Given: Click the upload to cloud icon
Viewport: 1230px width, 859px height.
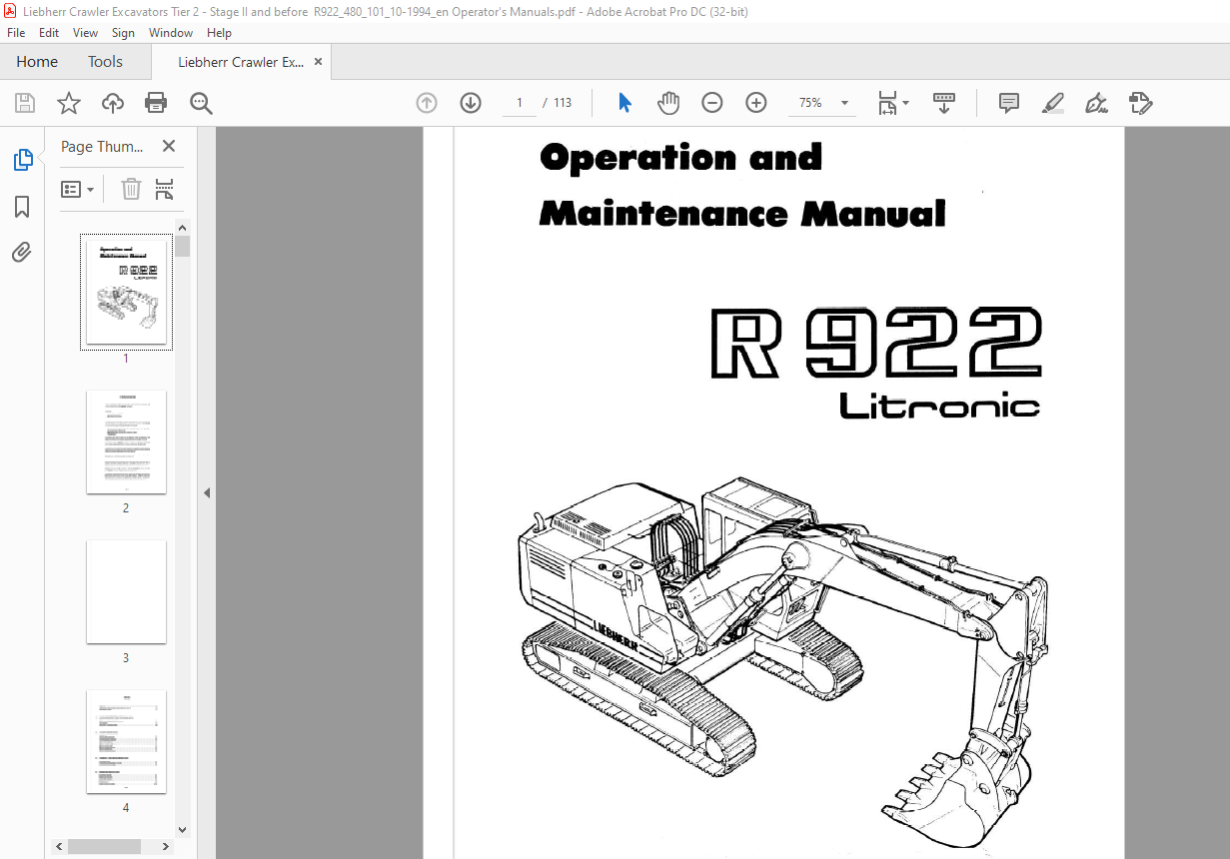Looking at the screenshot, I should [x=113, y=103].
